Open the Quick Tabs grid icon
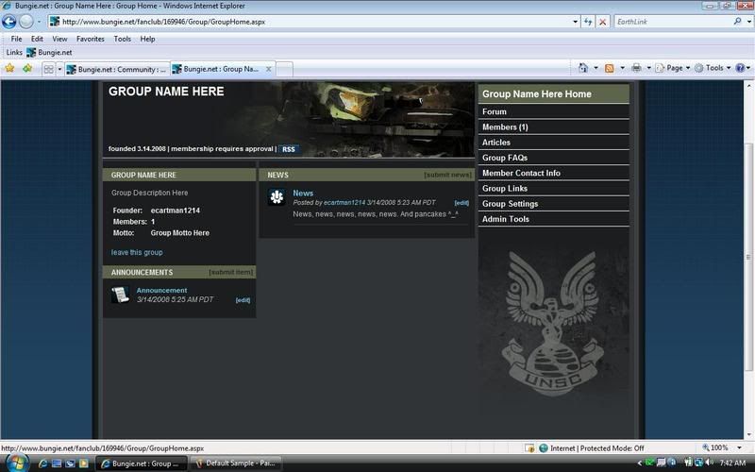This screenshot has width=755, height=472. click(x=48, y=69)
